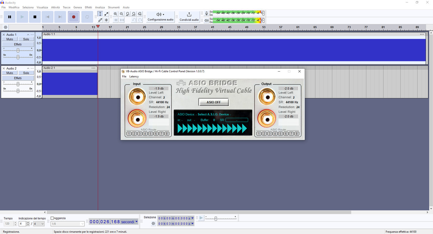Viewport: 433px width, 234px height.
Task: Click the red Record button
Action: 73,17
